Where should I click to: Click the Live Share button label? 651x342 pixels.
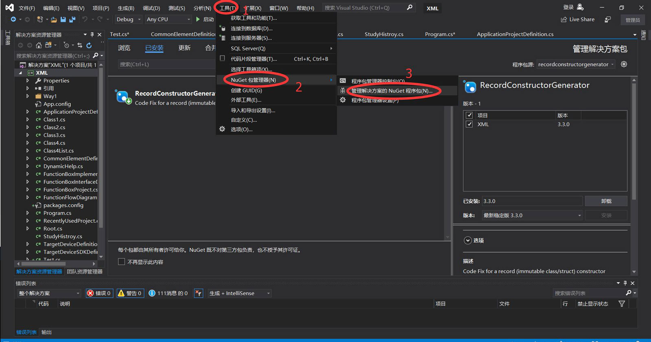coord(582,20)
